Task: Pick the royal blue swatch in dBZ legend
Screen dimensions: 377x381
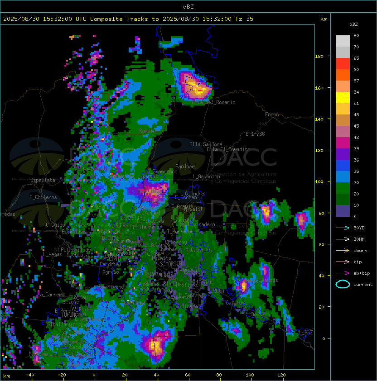Action: (343, 166)
